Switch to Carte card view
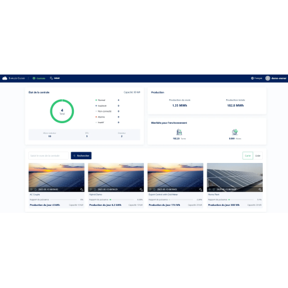 pyautogui.click(x=248, y=155)
